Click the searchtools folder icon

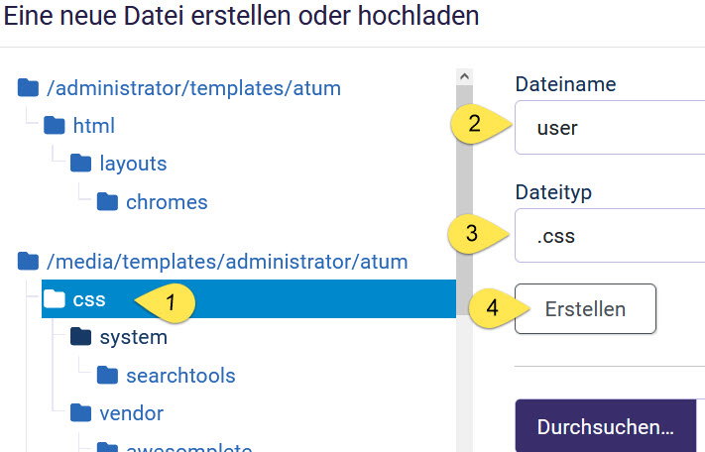pos(107,376)
